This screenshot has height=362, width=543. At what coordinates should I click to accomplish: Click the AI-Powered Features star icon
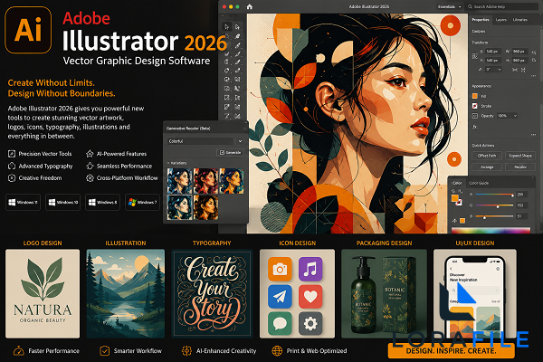90,154
